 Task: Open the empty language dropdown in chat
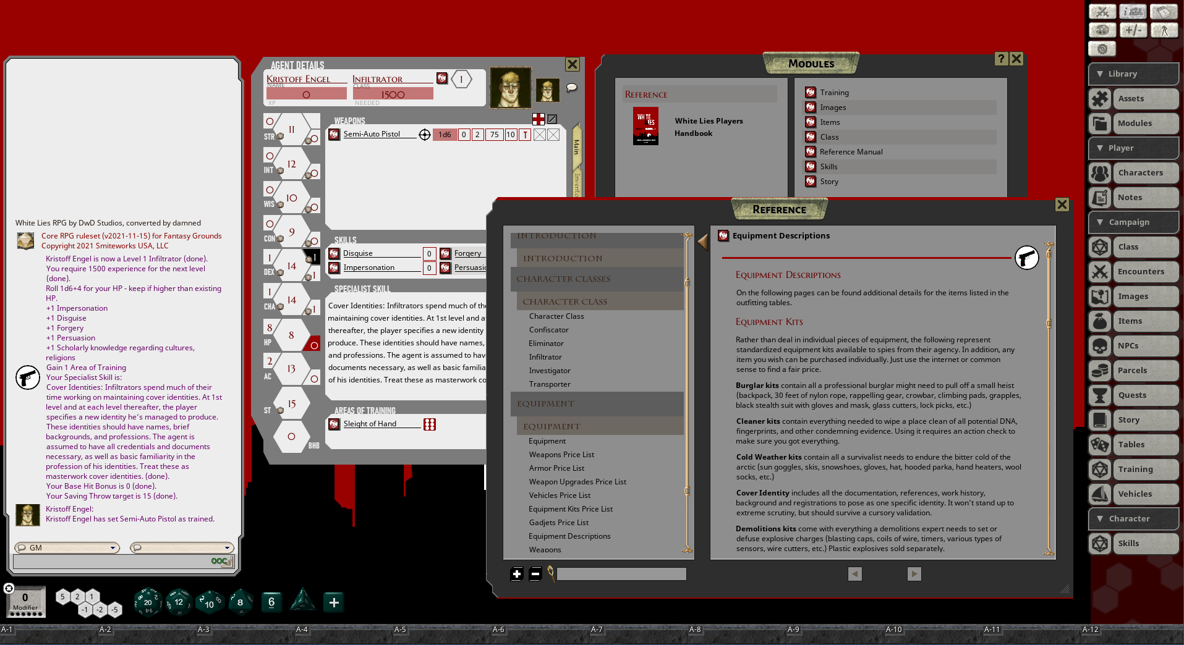click(x=182, y=547)
